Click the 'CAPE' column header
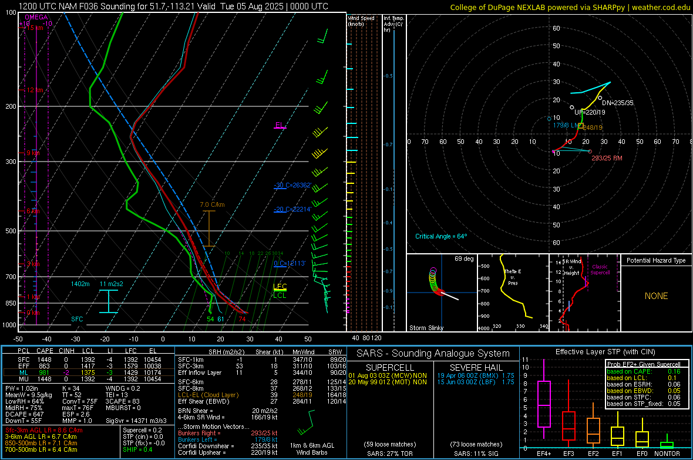Image resolution: width=693 pixels, height=460 pixels. point(45,351)
